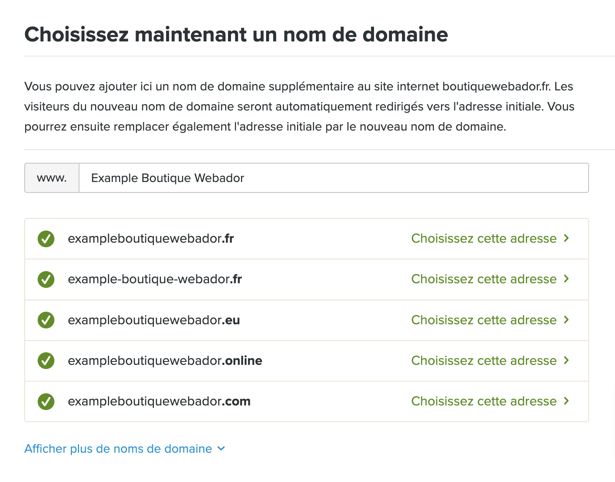
Task: Select domain text exampleboutiquewebador.fr
Action: [x=151, y=238]
